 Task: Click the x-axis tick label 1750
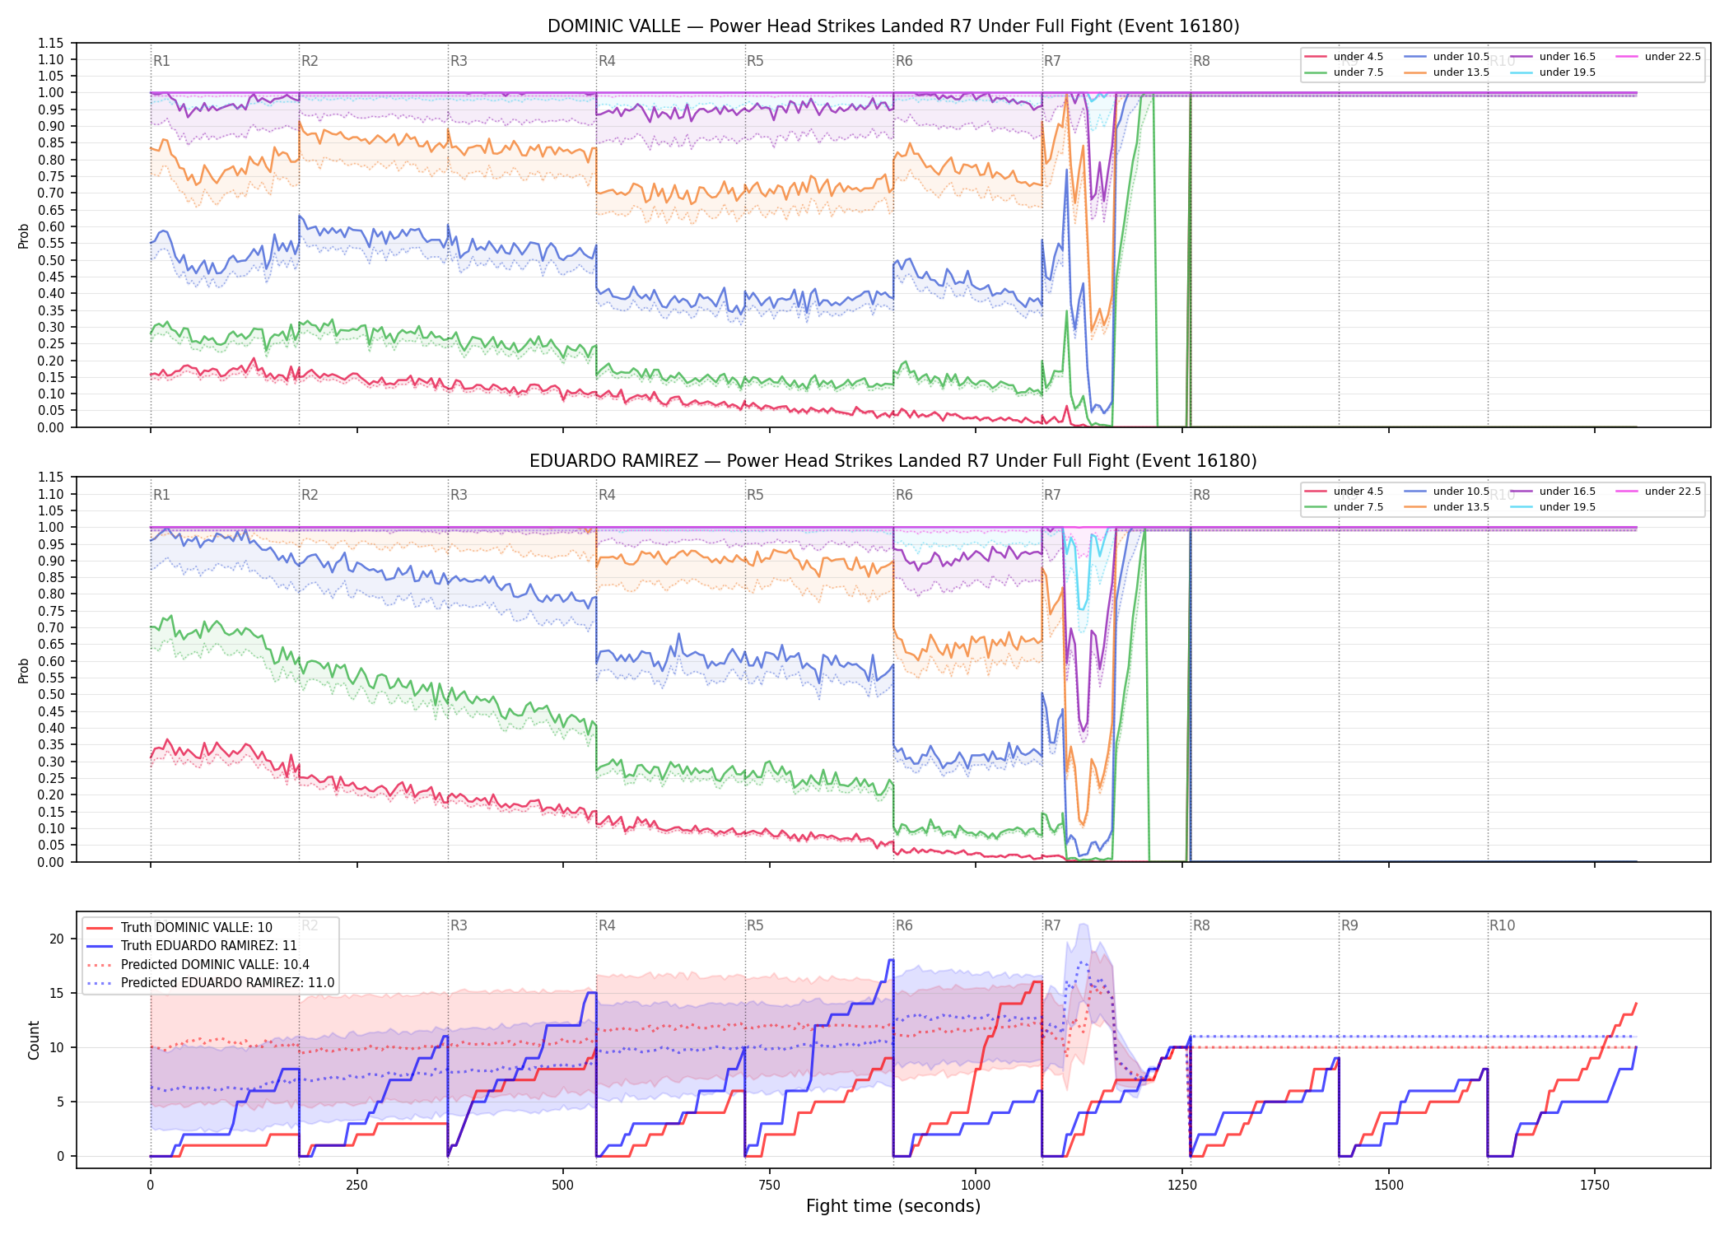1595,1185
